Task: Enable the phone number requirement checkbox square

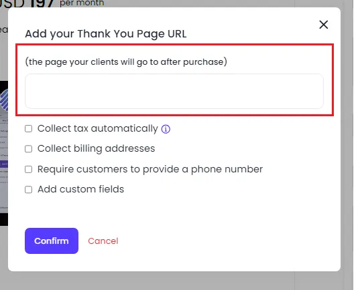Action: [28, 169]
